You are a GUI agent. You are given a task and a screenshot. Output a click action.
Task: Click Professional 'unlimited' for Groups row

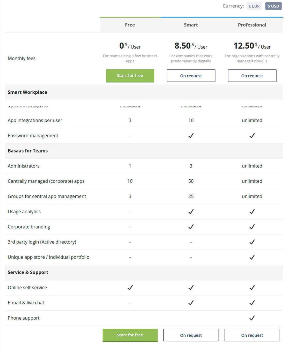click(252, 196)
